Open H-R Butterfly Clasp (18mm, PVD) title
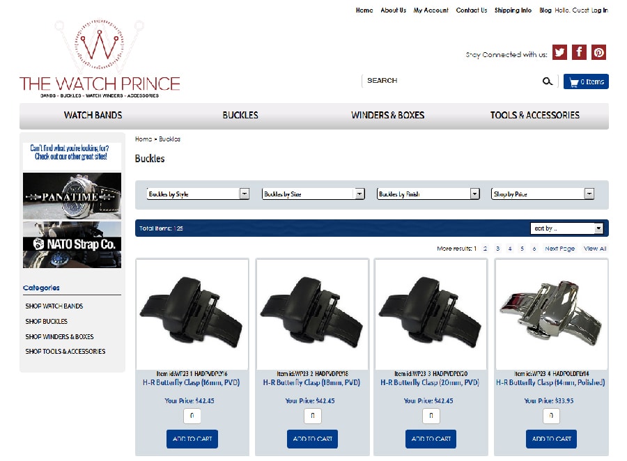 [x=311, y=382]
